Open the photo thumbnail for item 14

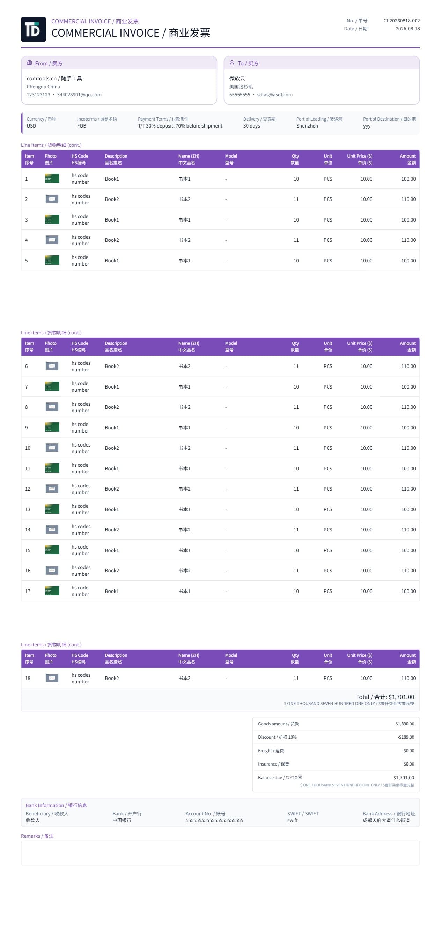(x=52, y=529)
